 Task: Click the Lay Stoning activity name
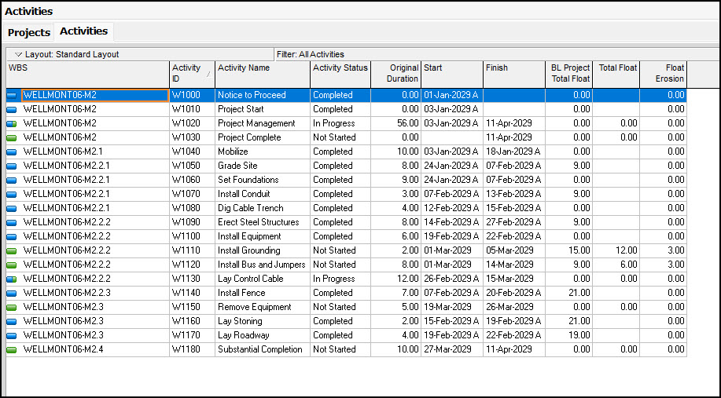coord(240,321)
